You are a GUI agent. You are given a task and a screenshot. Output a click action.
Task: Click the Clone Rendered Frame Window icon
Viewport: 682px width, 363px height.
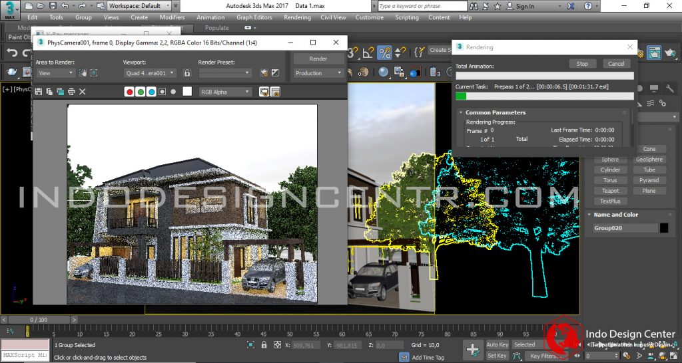pyautogui.click(x=60, y=92)
